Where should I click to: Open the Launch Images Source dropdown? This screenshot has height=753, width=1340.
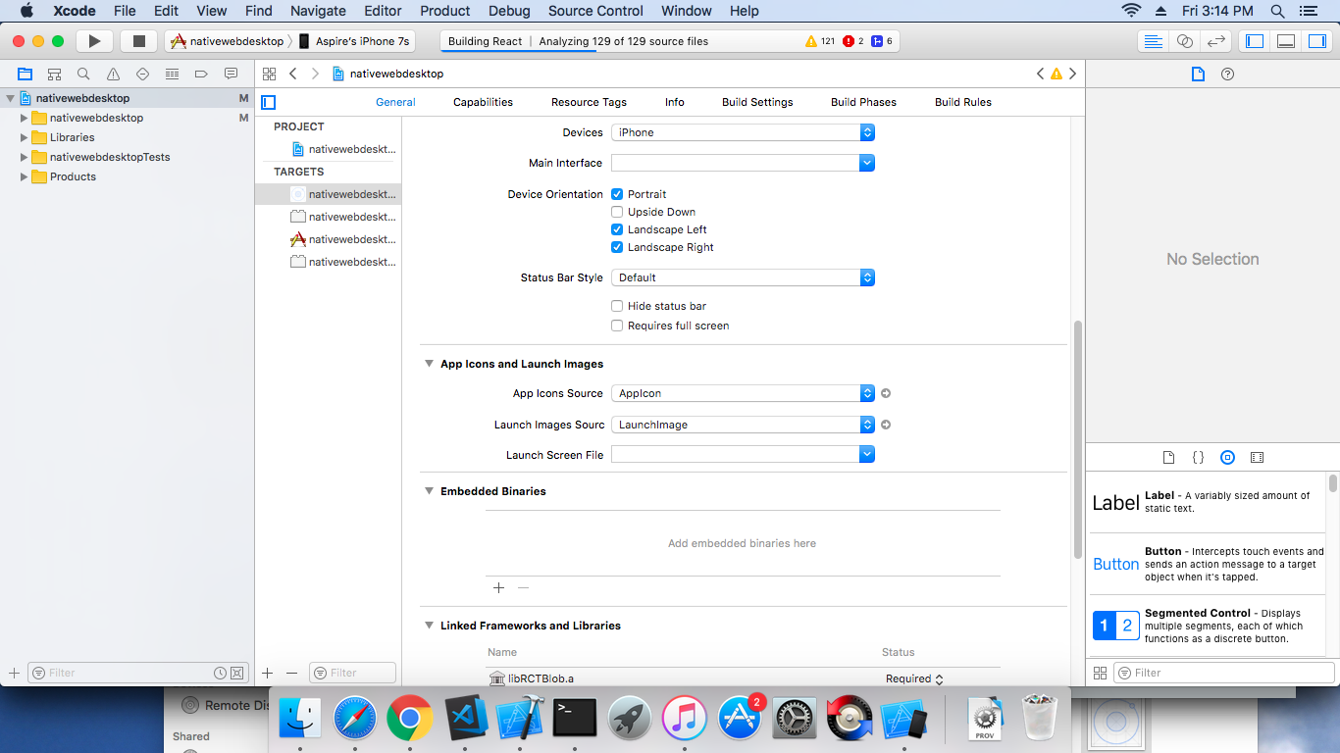(x=743, y=425)
